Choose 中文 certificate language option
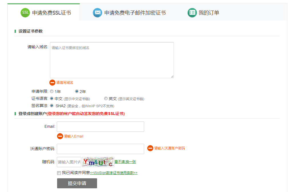Viewport: 306px width, 192px height. point(52,98)
